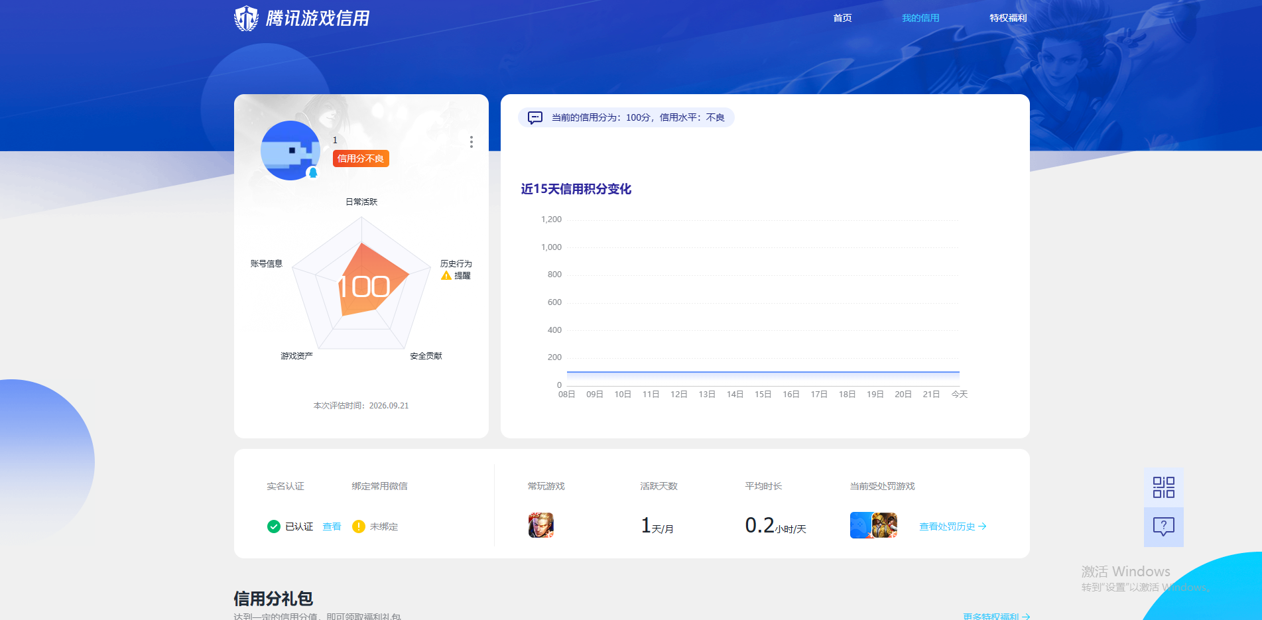The image size is (1262, 620).
Task: Click the 15日 label on chart axis
Action: (x=763, y=395)
